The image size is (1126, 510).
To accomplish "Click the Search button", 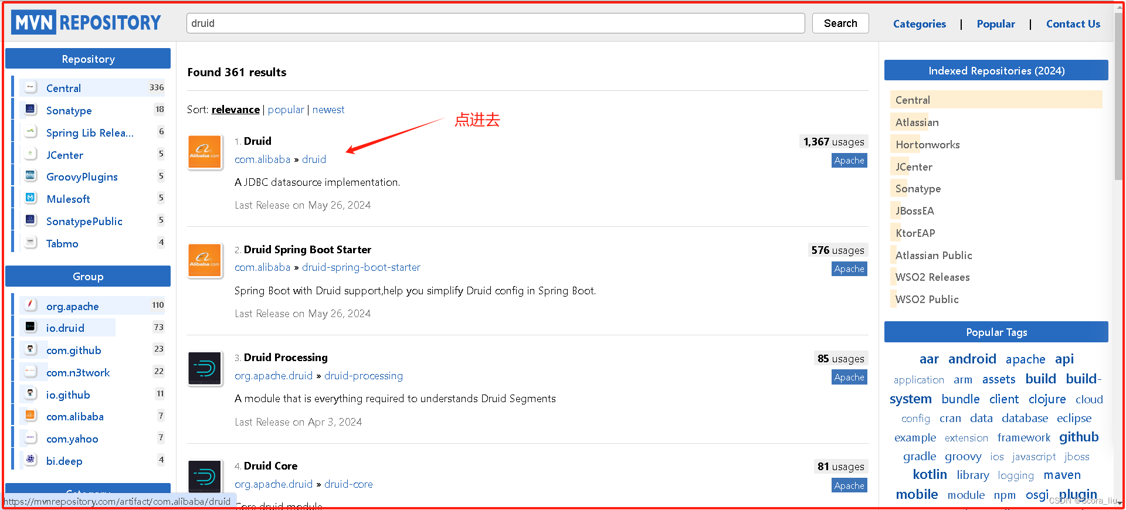I will [840, 23].
